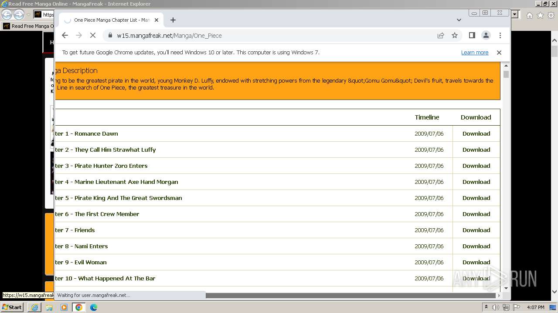
Task: Dismiss the Chrome updates notification bar
Action: (499, 53)
